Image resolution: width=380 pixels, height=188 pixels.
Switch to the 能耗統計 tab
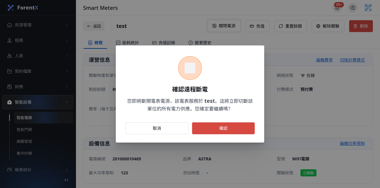tap(127, 43)
